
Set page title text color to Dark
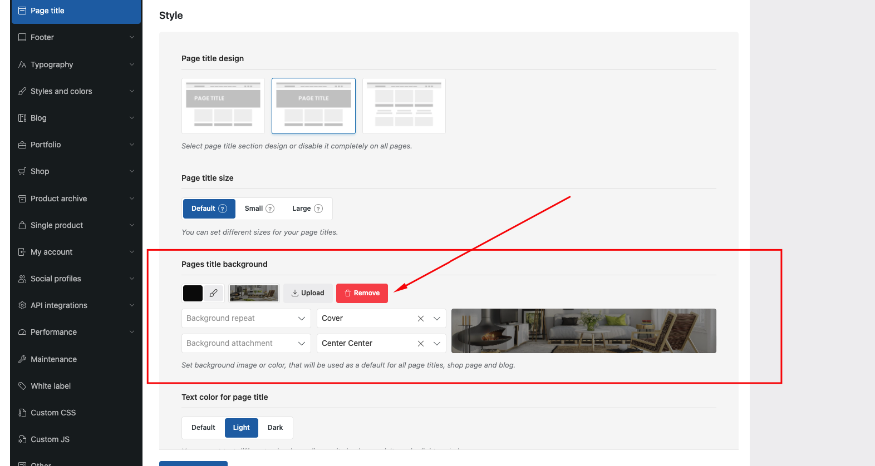pyautogui.click(x=275, y=428)
